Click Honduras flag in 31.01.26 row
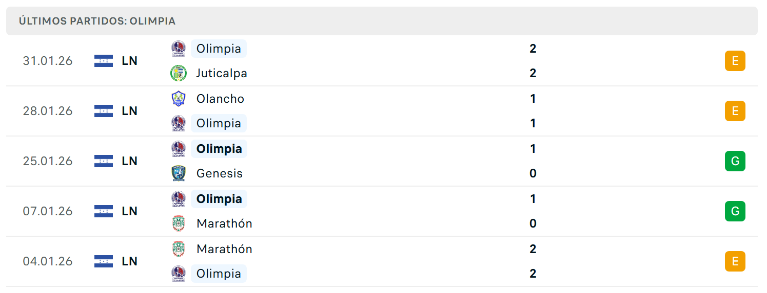 click(104, 61)
